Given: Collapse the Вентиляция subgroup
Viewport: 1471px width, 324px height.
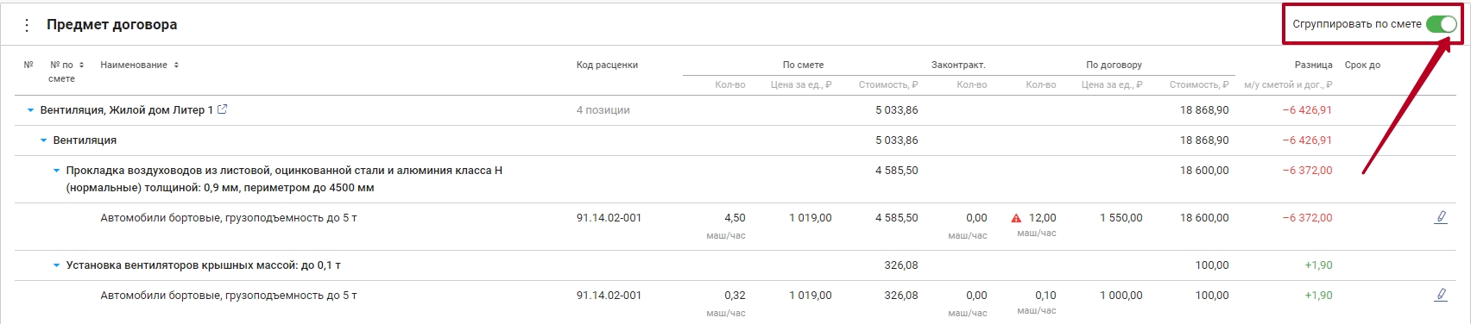Looking at the screenshot, I should point(44,140).
